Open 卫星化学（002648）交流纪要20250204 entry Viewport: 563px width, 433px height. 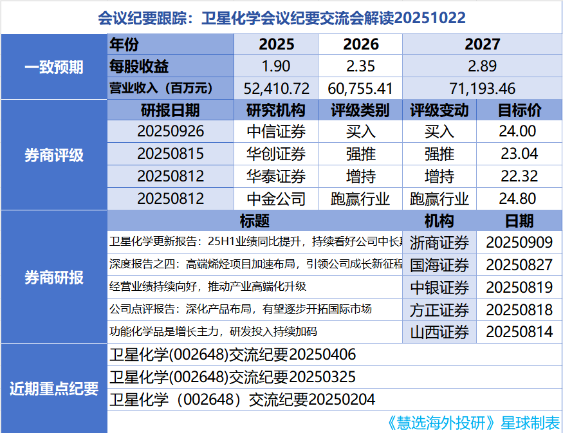[x=335, y=400]
